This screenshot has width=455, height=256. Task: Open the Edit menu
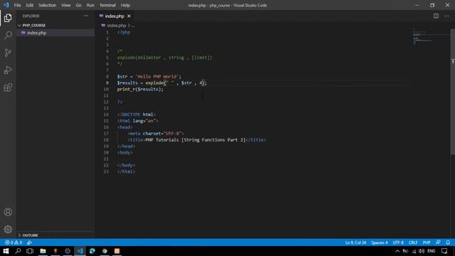30,5
